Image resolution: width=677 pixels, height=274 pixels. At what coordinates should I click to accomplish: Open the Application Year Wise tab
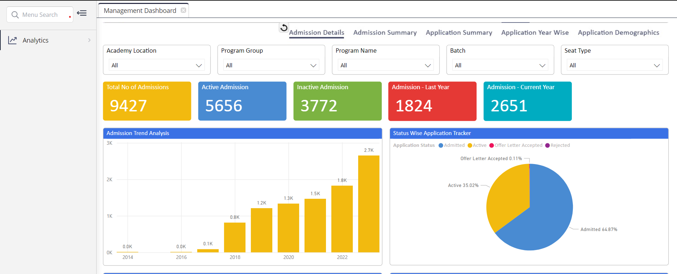coord(535,33)
